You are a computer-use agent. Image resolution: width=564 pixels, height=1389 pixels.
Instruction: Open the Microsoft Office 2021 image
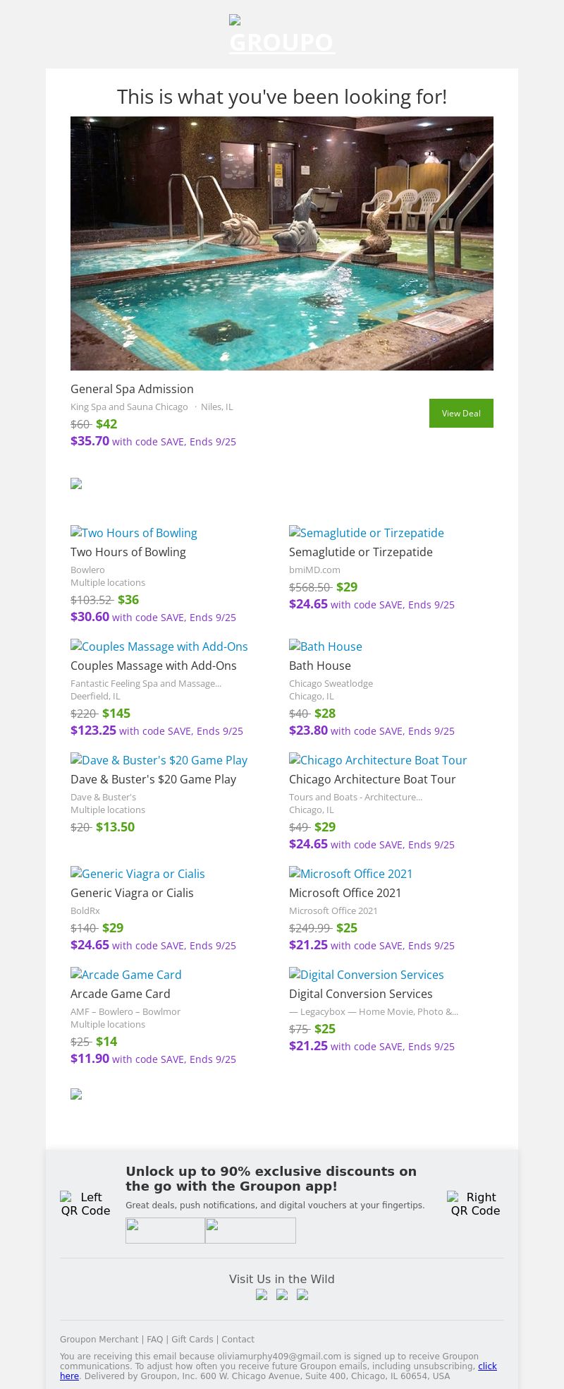[351, 874]
